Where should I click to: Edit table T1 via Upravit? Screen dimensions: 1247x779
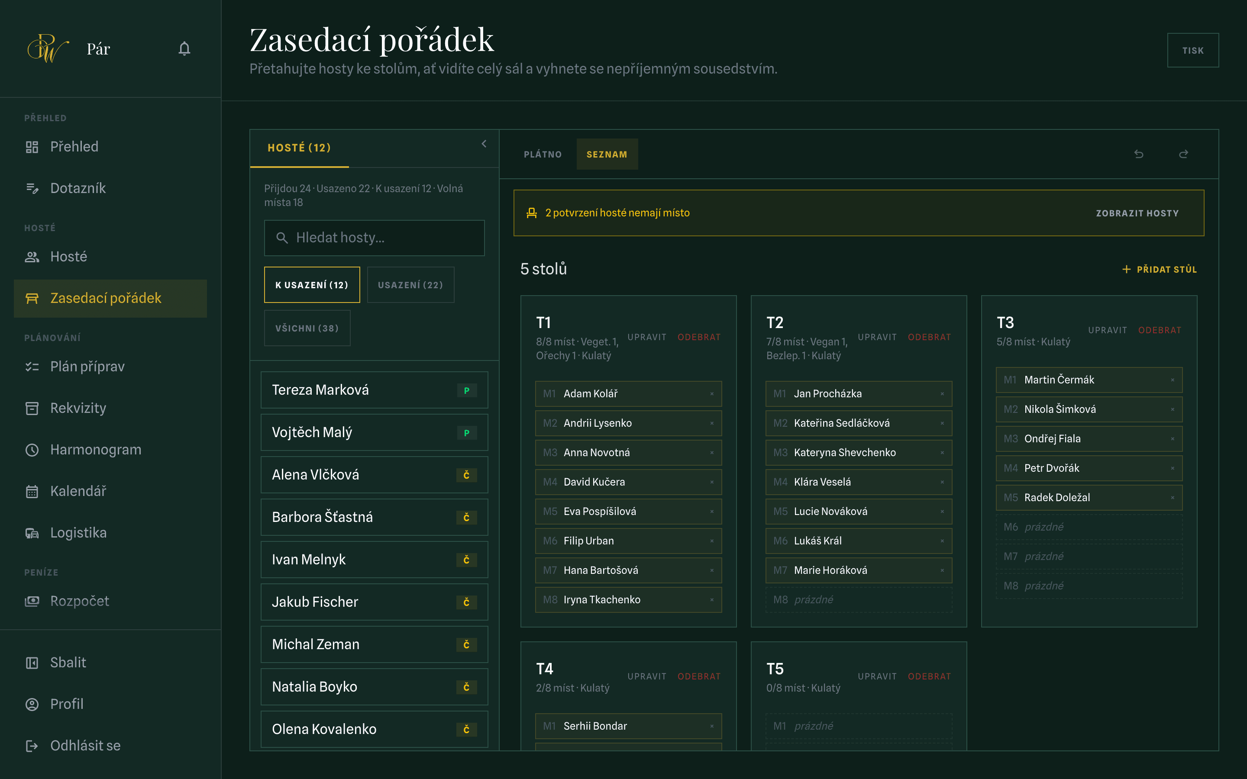coord(647,337)
